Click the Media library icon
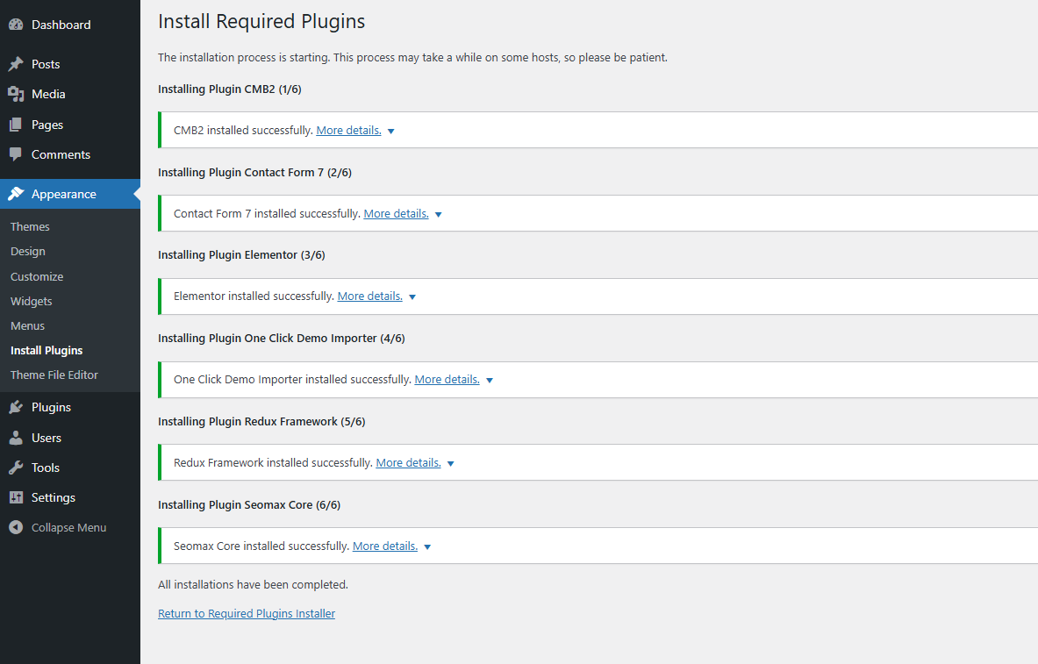Image resolution: width=1038 pixels, height=664 pixels. pyautogui.click(x=16, y=94)
